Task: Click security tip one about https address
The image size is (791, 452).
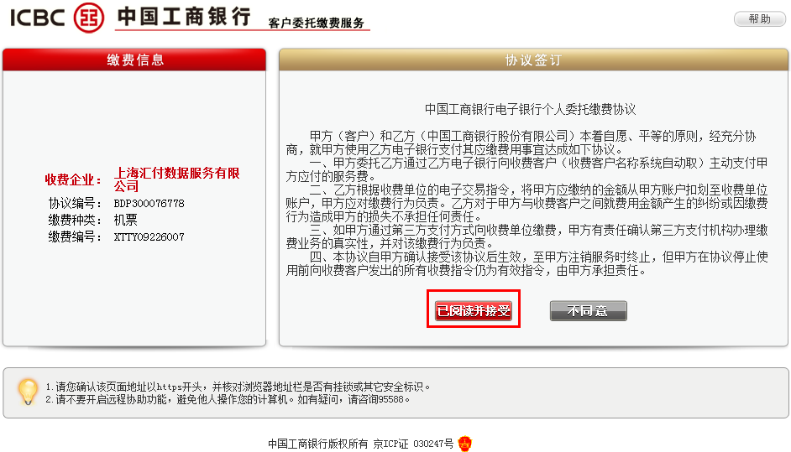Action: (238, 387)
